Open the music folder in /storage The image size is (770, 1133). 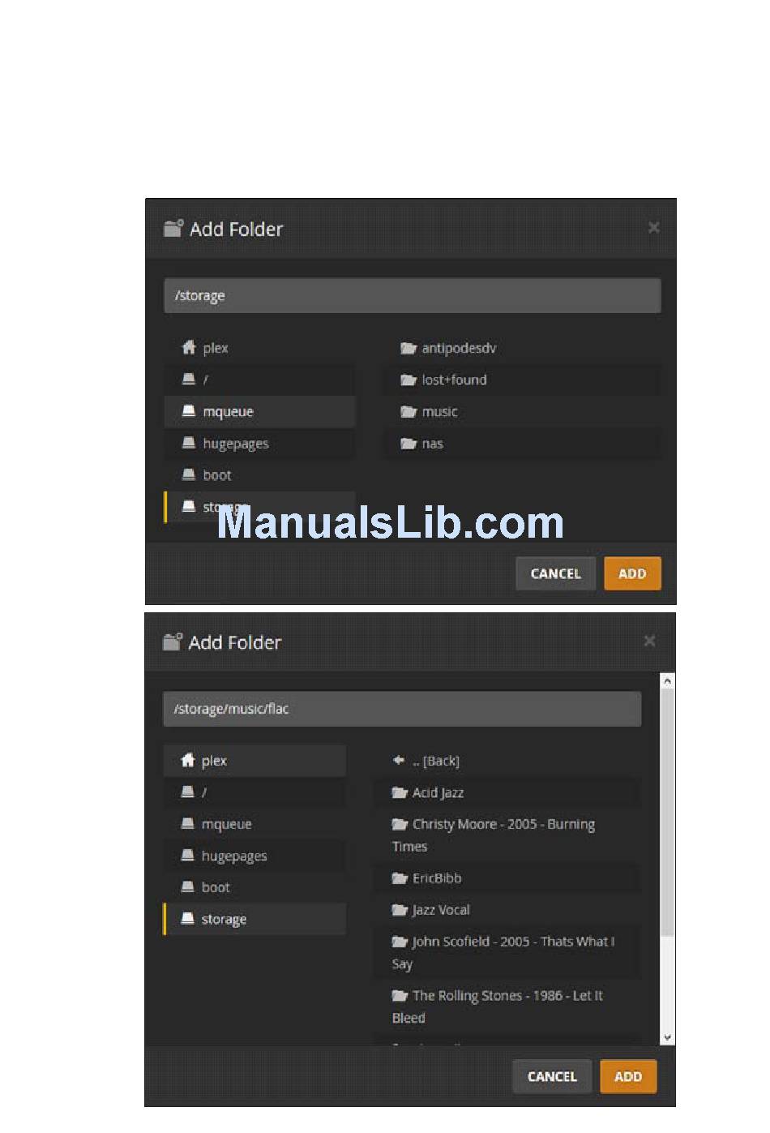pos(522,411)
